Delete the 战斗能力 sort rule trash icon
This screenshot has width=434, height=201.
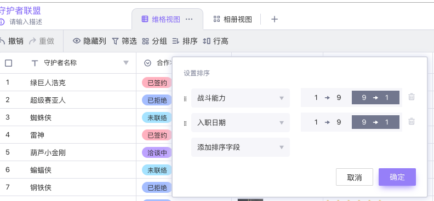[412, 97]
